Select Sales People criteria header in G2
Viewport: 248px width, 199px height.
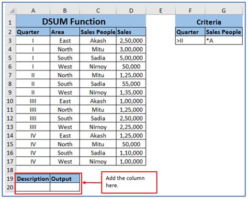[x=223, y=32]
